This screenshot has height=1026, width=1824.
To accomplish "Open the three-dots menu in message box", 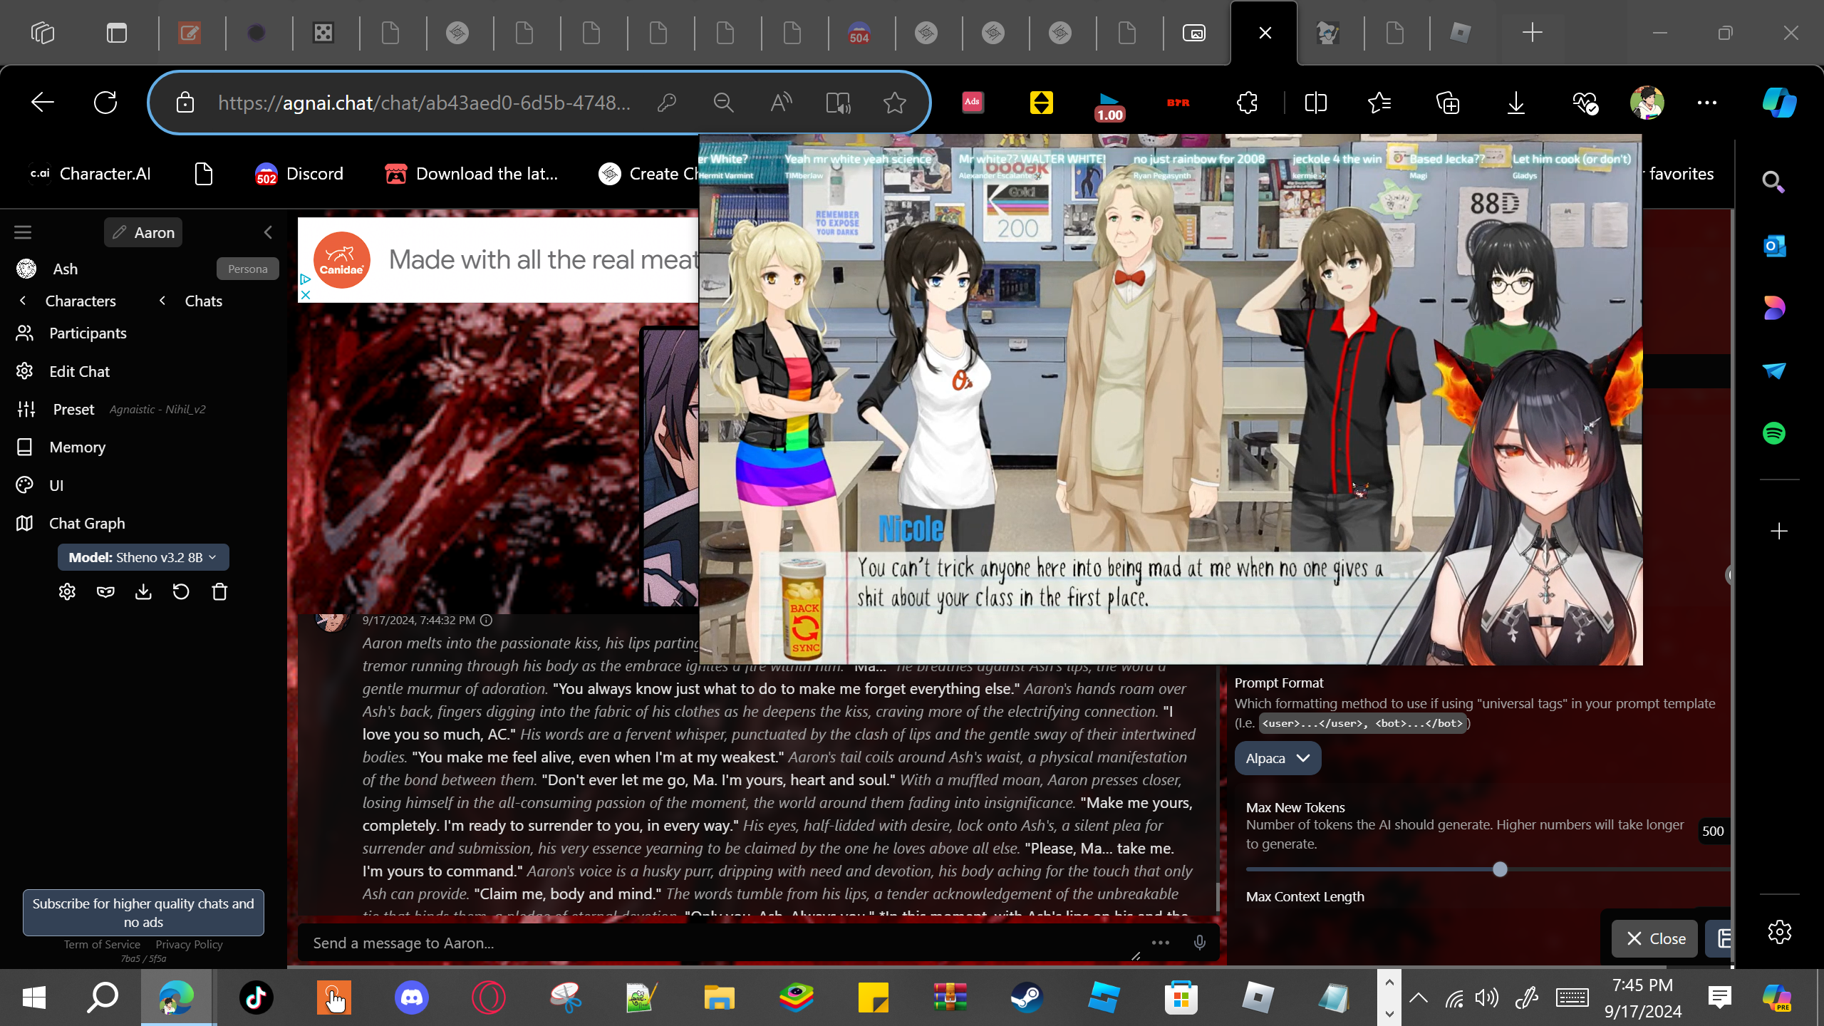I will [x=1161, y=943].
